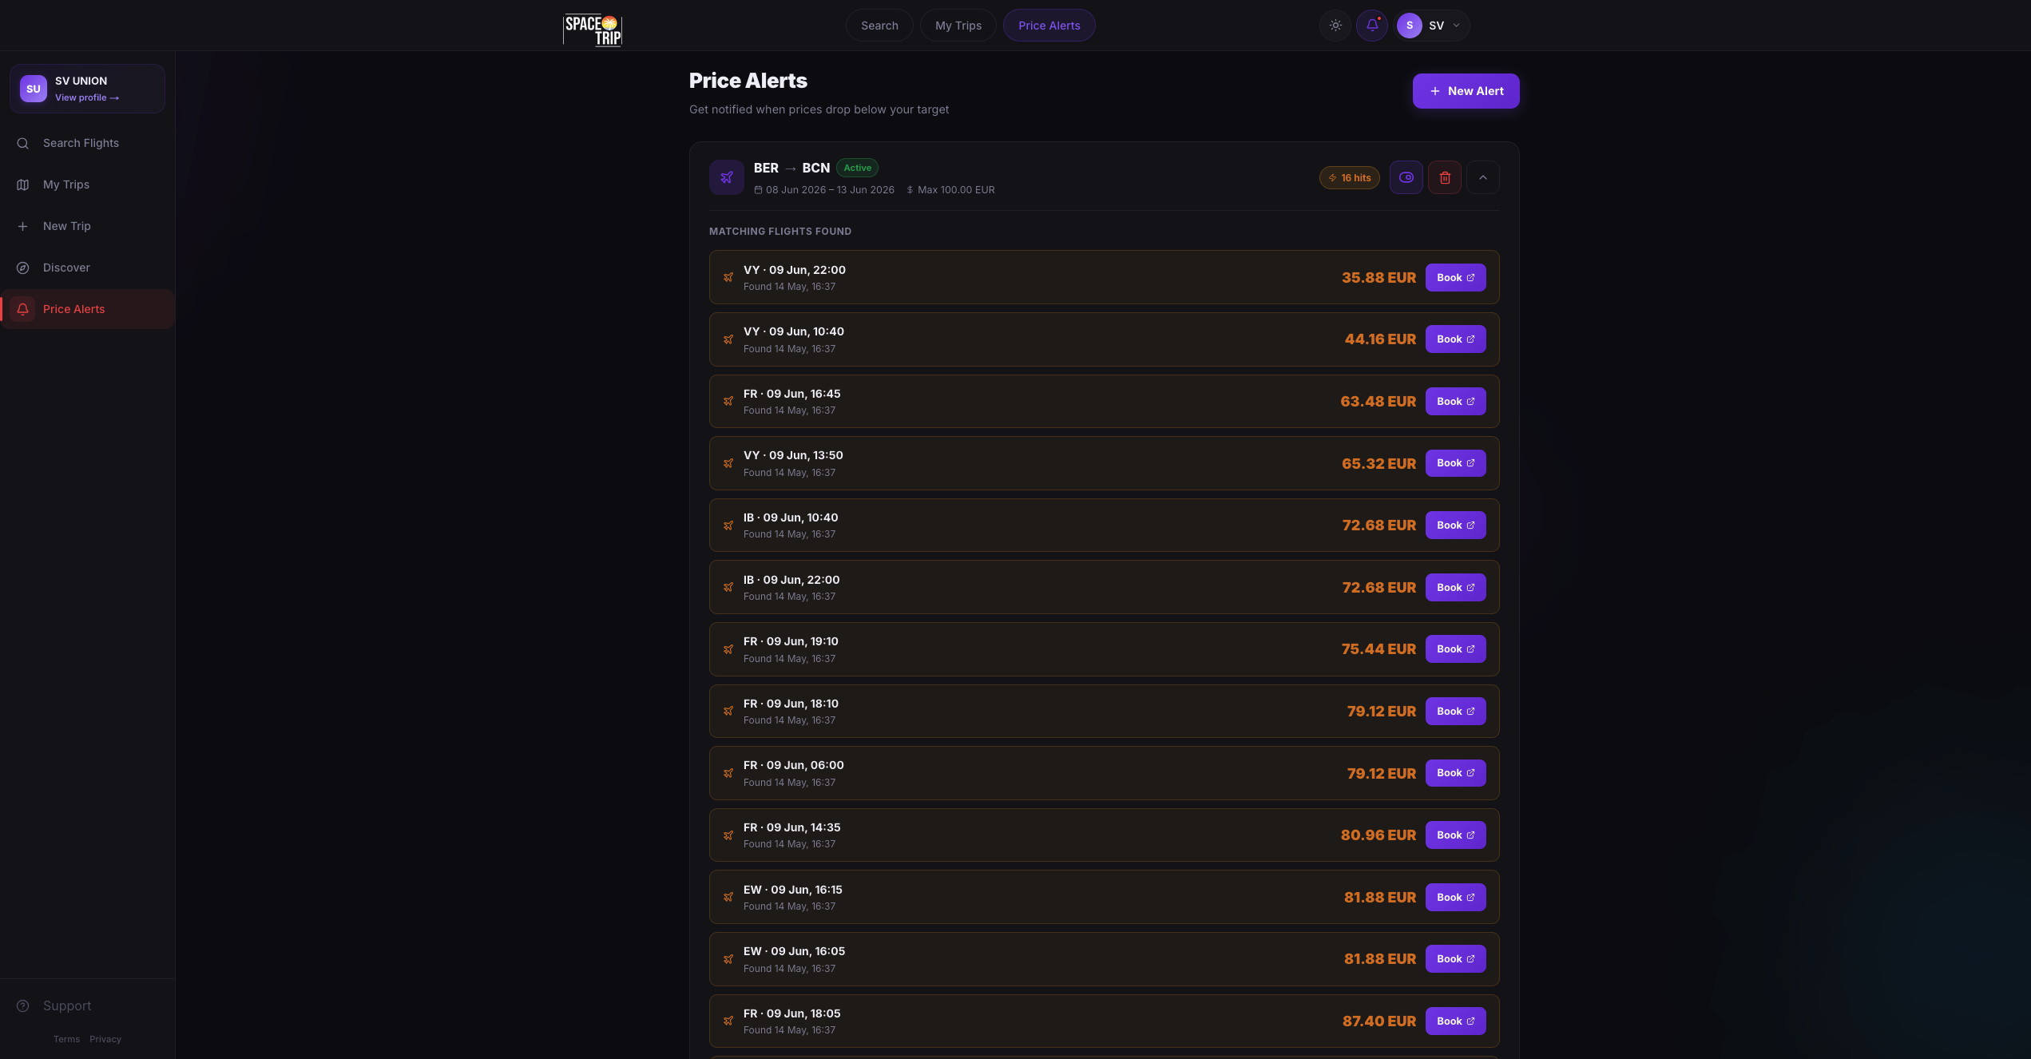2031x1059 pixels.
Task: Create a New Alert
Action: [1466, 91]
